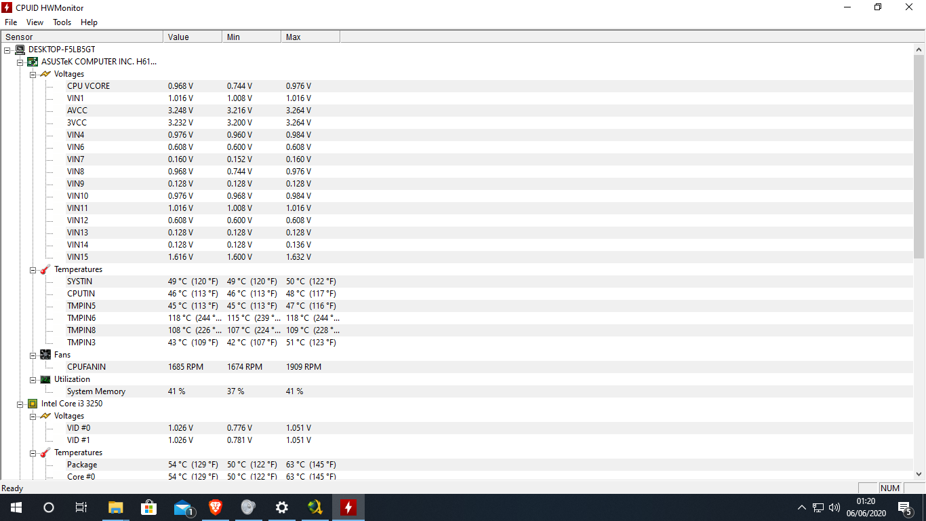This screenshot has height=521, width=926.
Task: Collapse the Fans group
Action: point(33,355)
